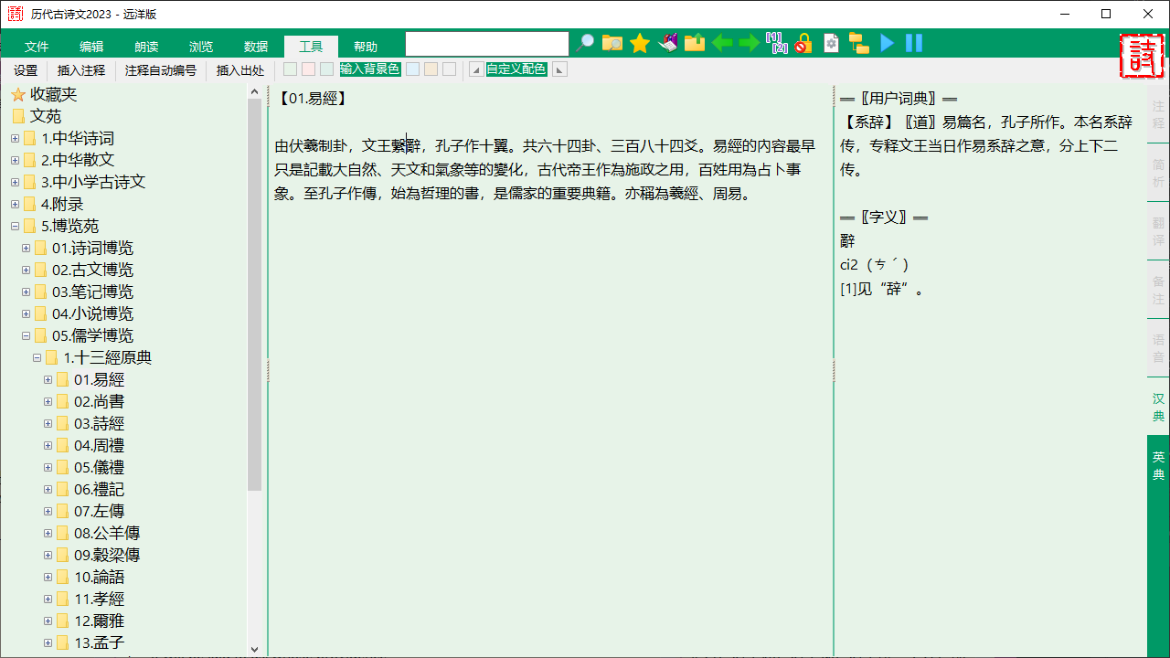
Task: Toggle the pause playback button
Action: point(913,42)
